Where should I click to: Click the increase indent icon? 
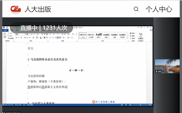coord(65,34)
